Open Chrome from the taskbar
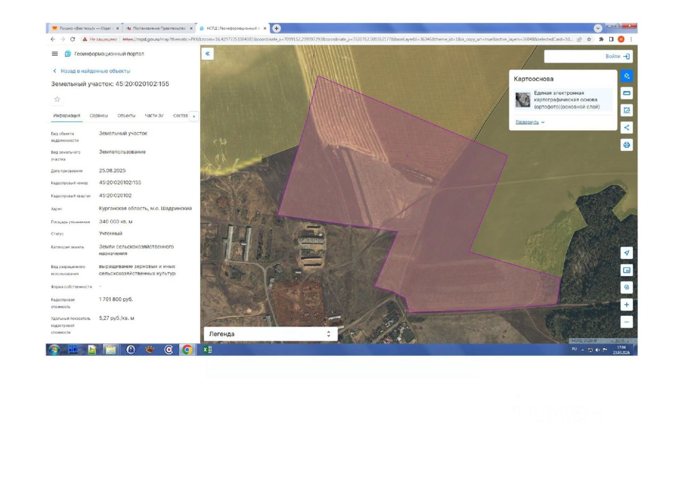The width and height of the screenshot is (684, 483). click(187, 349)
